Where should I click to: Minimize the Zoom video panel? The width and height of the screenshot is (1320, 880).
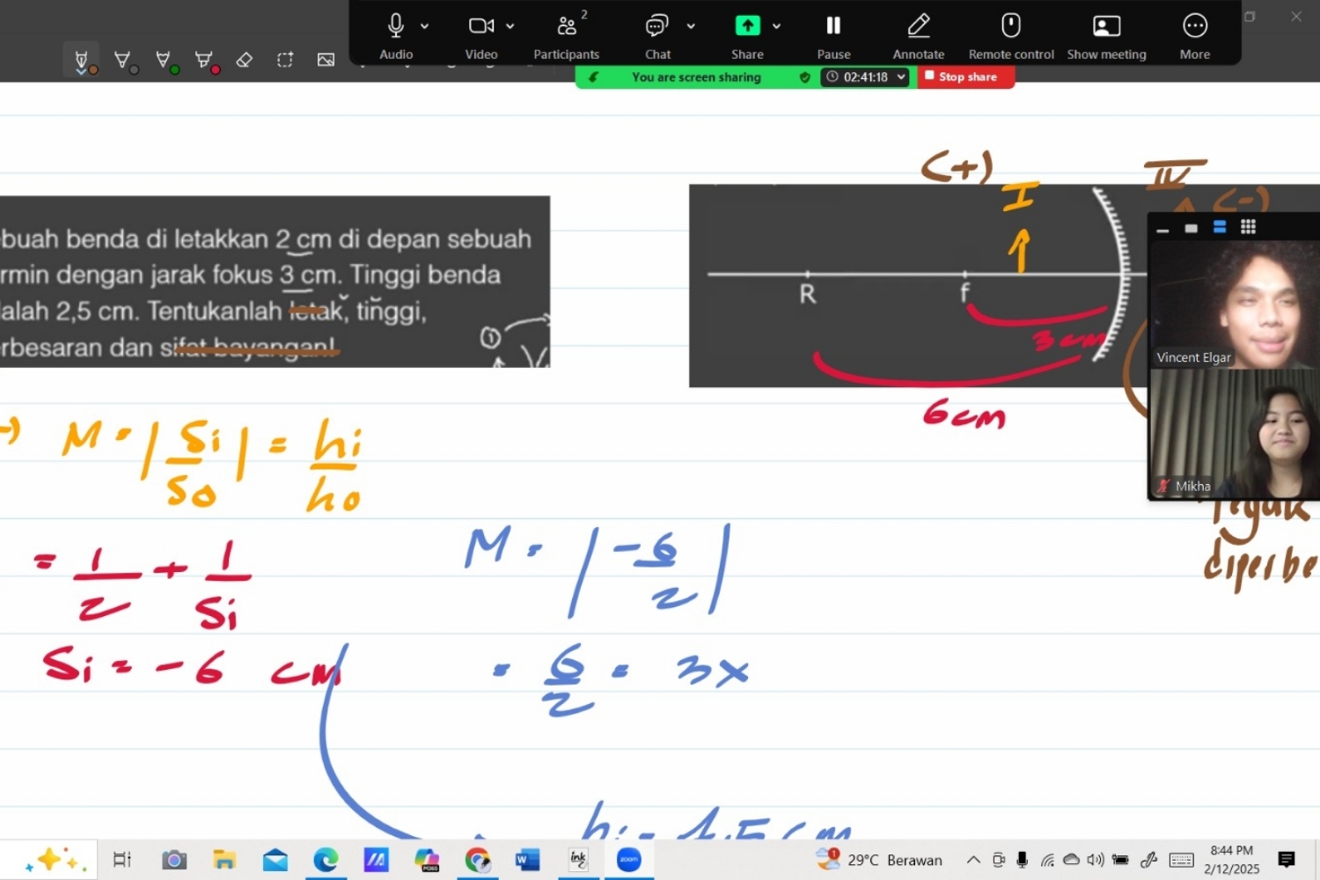[1162, 228]
